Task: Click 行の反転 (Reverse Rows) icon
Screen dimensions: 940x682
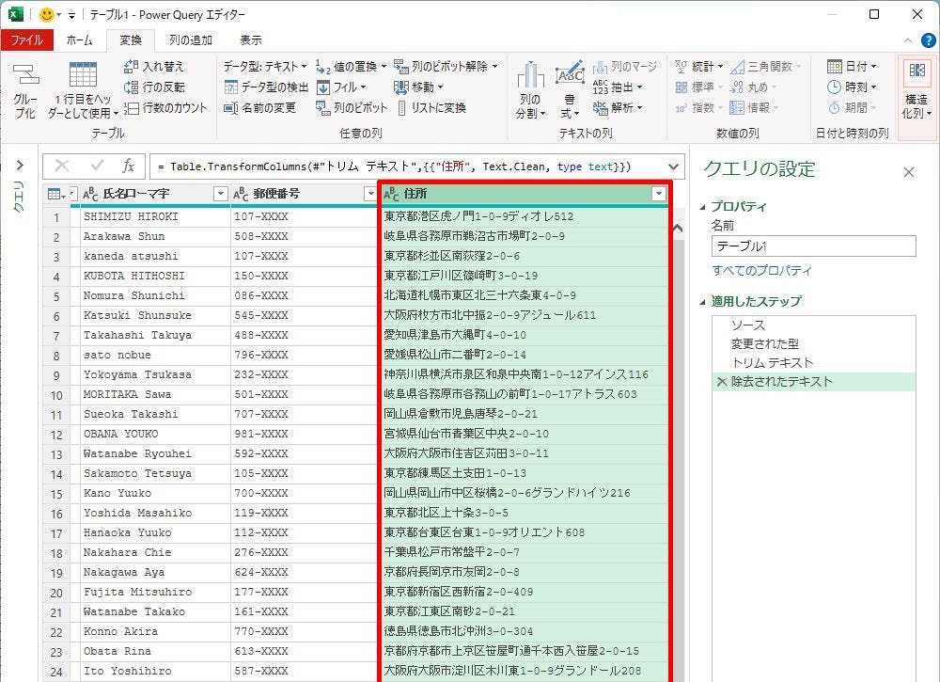Action: pyautogui.click(x=132, y=87)
